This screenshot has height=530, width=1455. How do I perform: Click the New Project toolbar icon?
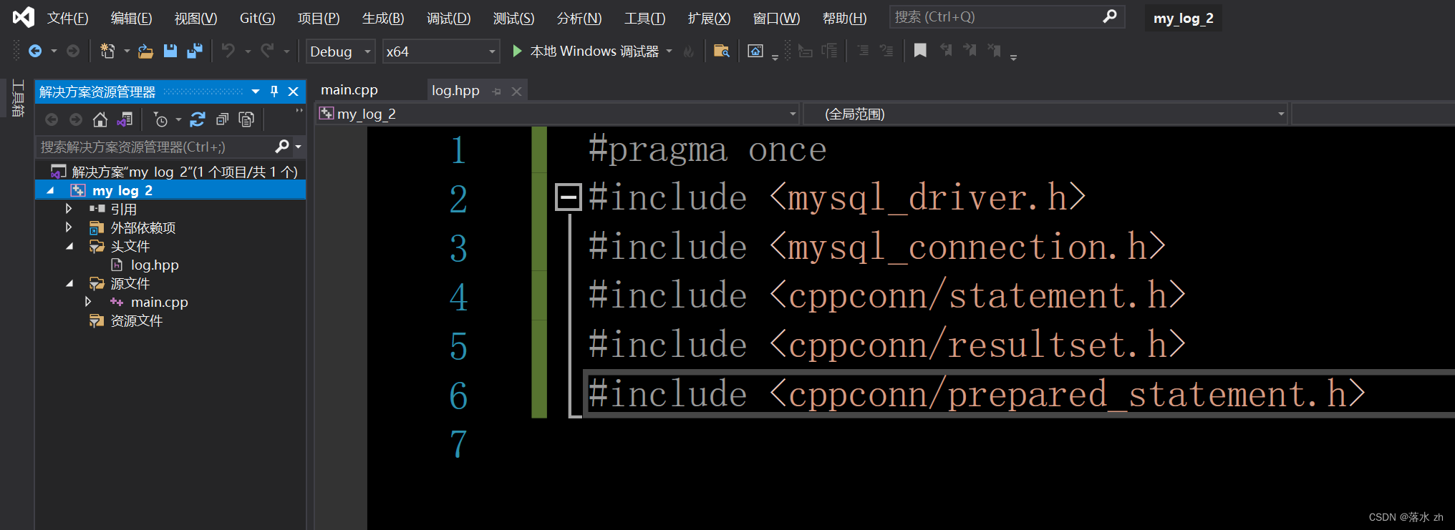coord(107,51)
